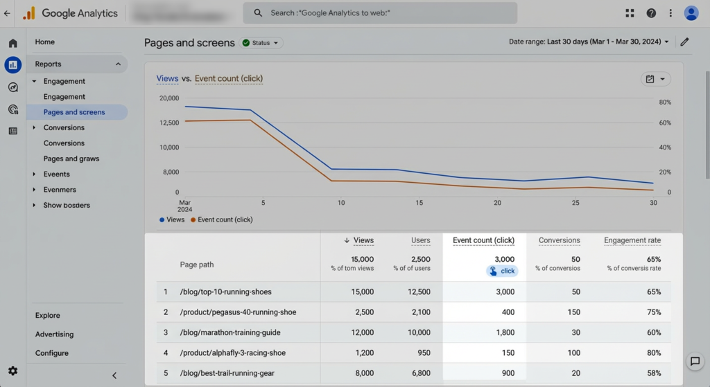Open chart annotation dropdown button
This screenshot has width=710, height=387.
(x=655, y=79)
